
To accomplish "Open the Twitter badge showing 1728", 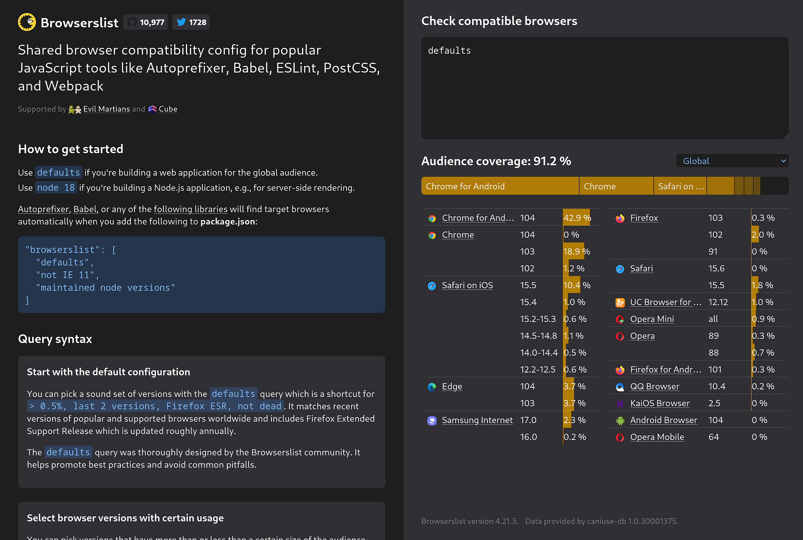I will [x=191, y=22].
